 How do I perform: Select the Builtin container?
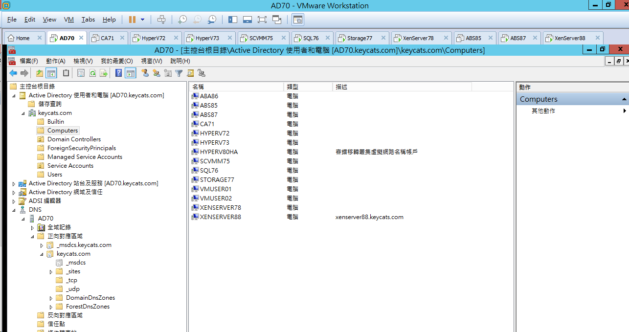point(56,122)
